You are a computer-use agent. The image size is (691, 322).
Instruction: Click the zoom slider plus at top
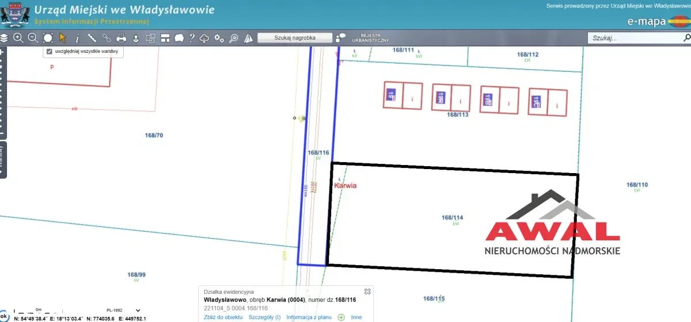[2, 51]
